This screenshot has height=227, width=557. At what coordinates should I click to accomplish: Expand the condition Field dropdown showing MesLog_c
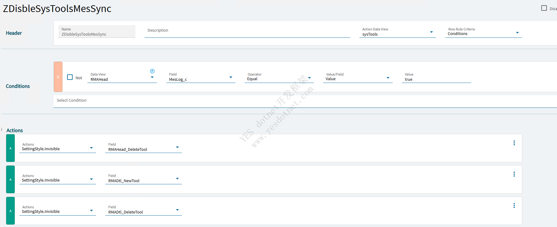pos(230,77)
